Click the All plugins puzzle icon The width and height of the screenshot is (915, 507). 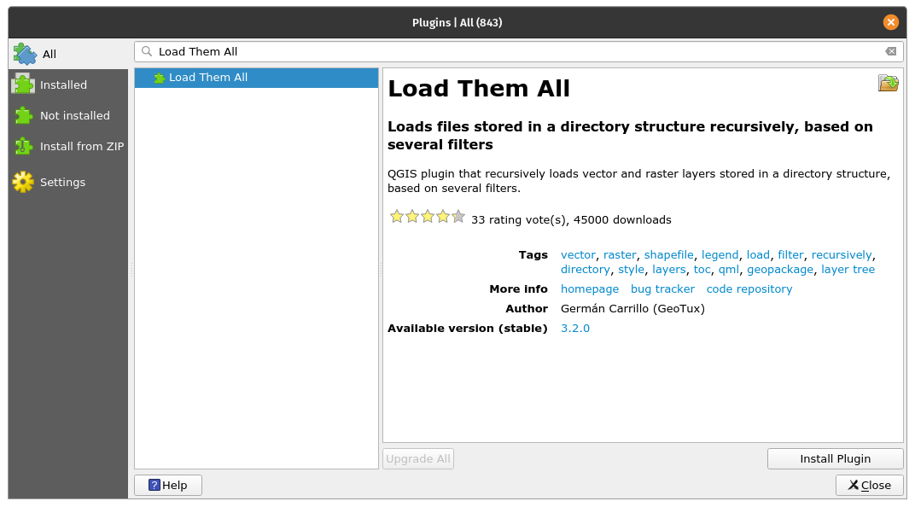coord(24,54)
